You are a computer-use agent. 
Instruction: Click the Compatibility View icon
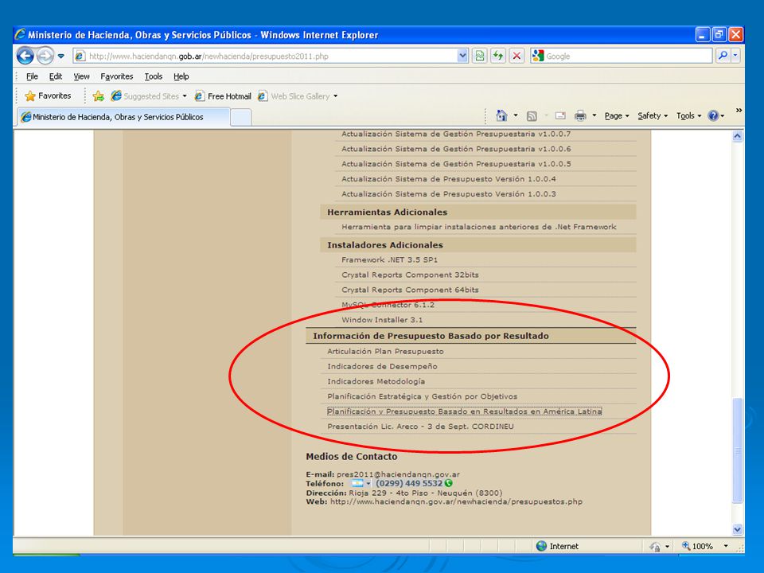479,56
